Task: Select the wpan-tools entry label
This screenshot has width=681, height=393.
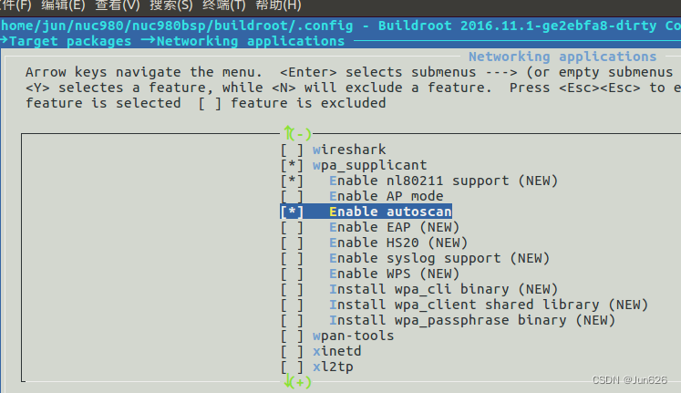Action: point(353,336)
